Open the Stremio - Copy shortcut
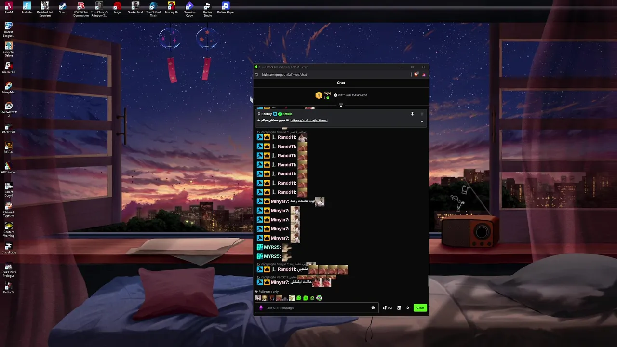 [189, 9]
